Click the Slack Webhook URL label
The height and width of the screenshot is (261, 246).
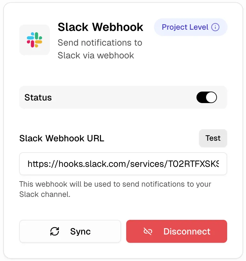click(x=61, y=138)
